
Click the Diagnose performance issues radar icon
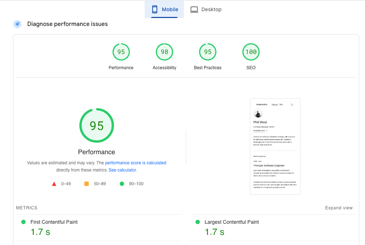pos(17,24)
